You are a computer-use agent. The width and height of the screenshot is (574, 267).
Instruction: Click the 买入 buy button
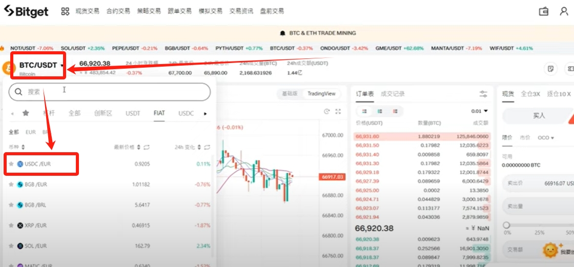tap(538, 116)
